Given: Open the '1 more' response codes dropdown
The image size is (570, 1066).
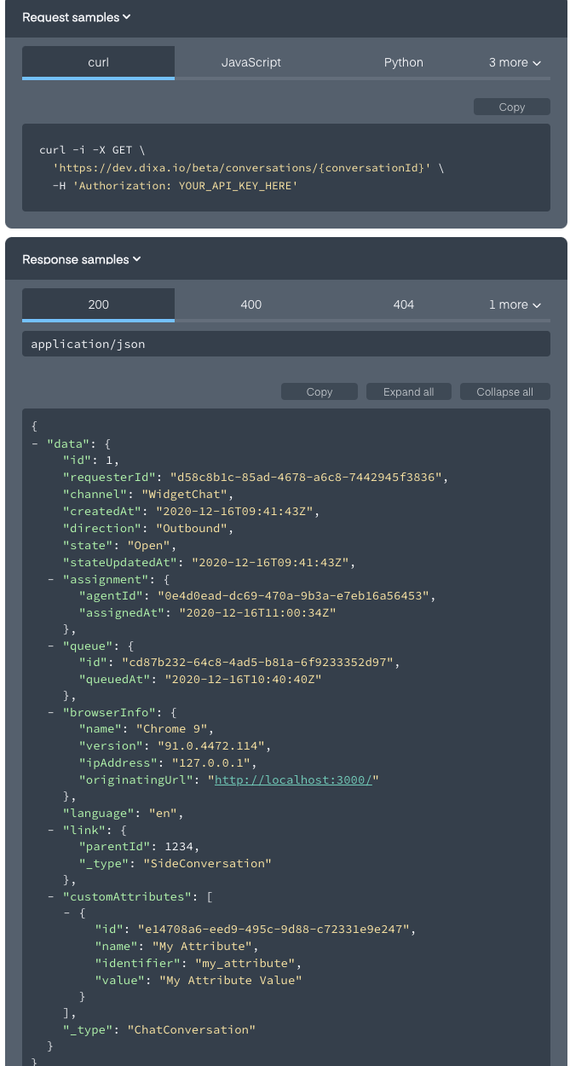Looking at the screenshot, I should (515, 304).
